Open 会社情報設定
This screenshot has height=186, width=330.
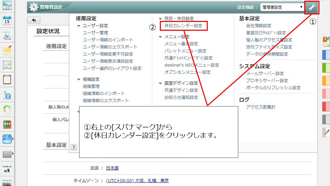click(259, 26)
